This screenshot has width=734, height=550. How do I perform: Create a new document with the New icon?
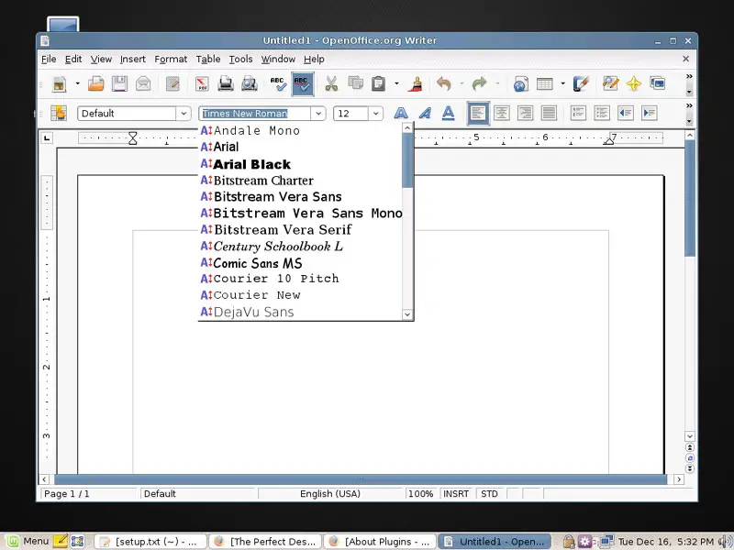(x=60, y=84)
